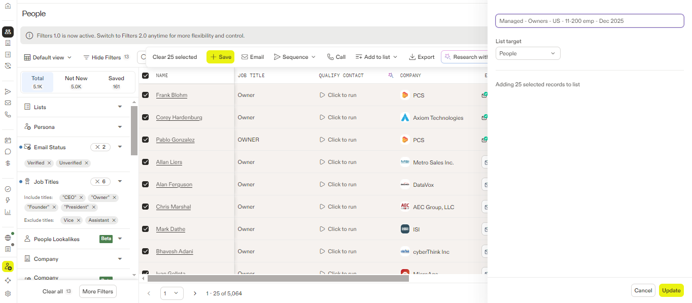Open the Add to list dropdown
This screenshot has width=692, height=303.
coord(376,57)
